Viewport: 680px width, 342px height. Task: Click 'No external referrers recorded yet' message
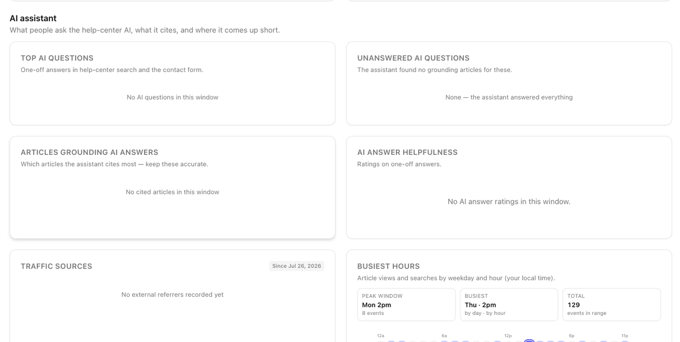pos(173,295)
